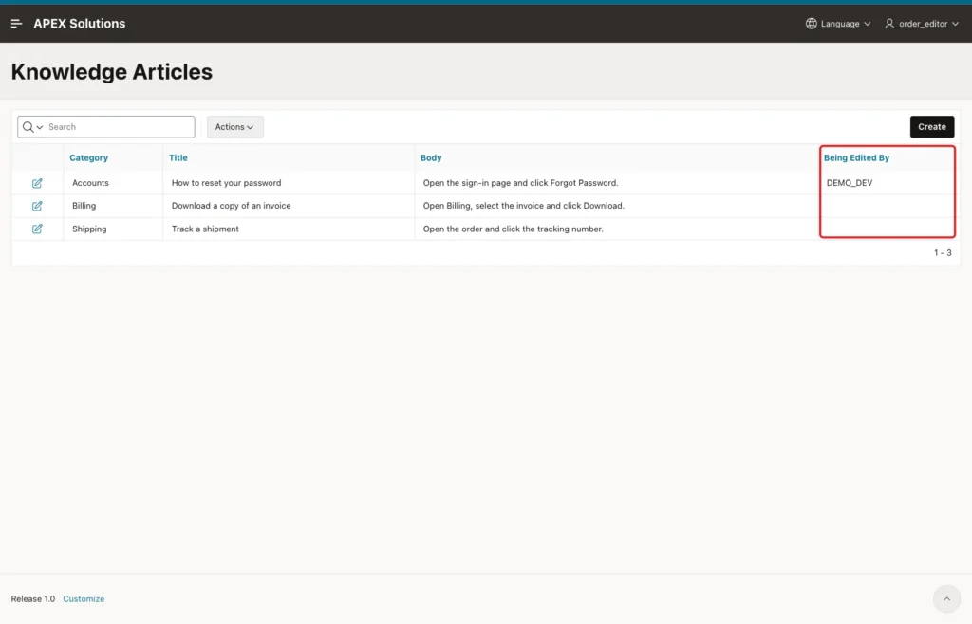
Task: Click the Shipping category cell
Action: click(89, 229)
